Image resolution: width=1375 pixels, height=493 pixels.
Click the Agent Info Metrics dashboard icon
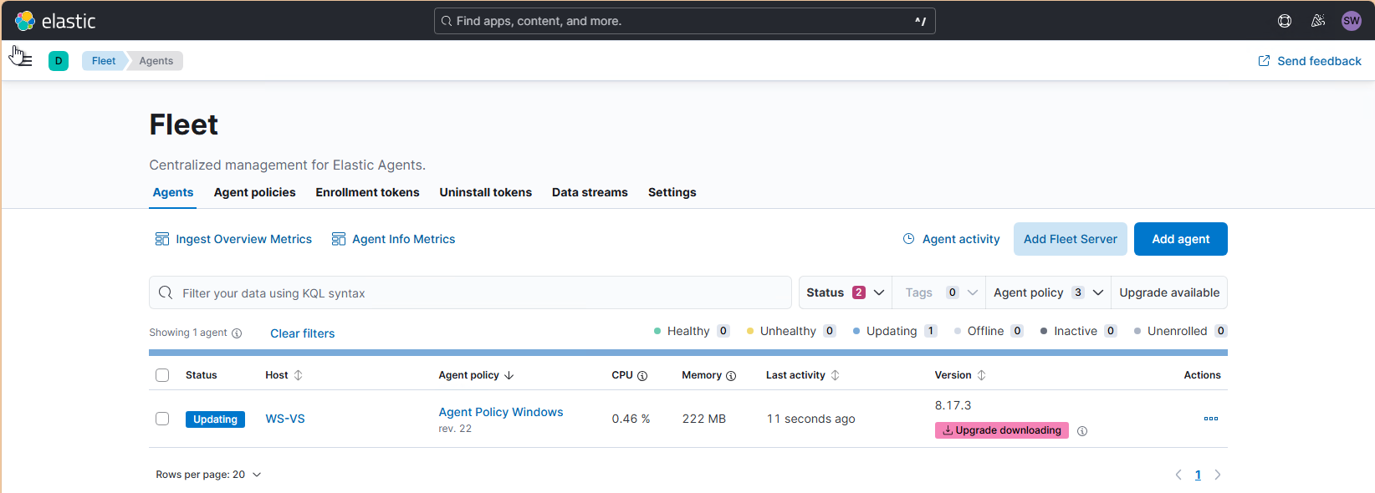pos(339,239)
